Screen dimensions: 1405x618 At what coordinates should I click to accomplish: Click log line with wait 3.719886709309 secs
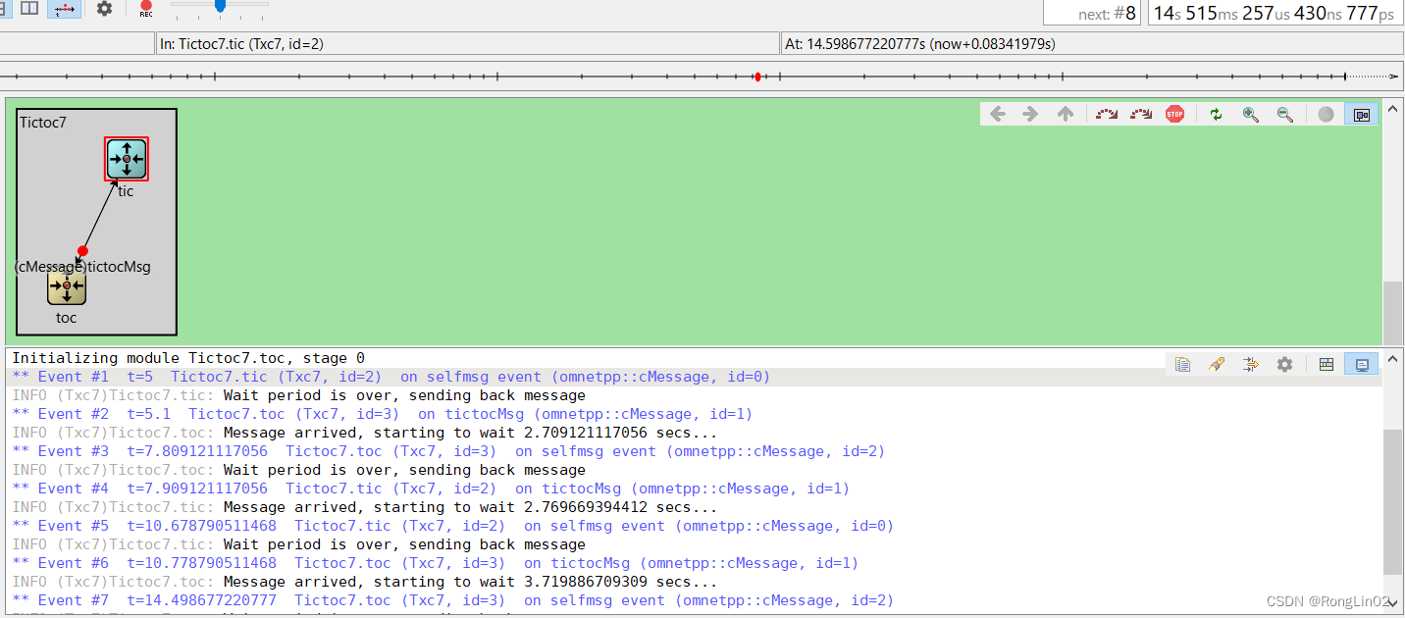[x=364, y=582]
